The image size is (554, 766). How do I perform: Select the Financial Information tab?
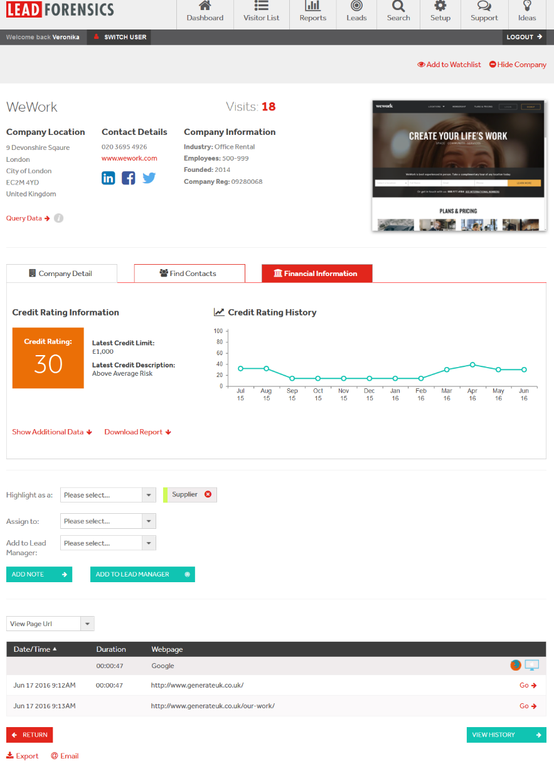pyautogui.click(x=317, y=274)
